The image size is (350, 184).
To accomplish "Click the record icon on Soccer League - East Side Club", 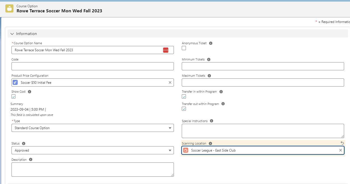I will pyautogui.click(x=186, y=150).
